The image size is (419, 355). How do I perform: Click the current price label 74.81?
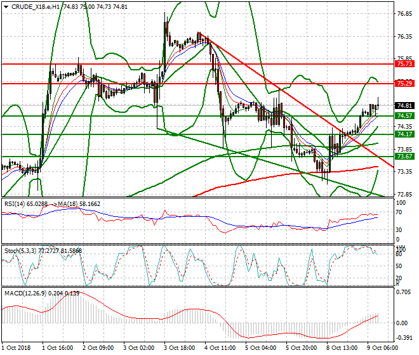coord(404,105)
